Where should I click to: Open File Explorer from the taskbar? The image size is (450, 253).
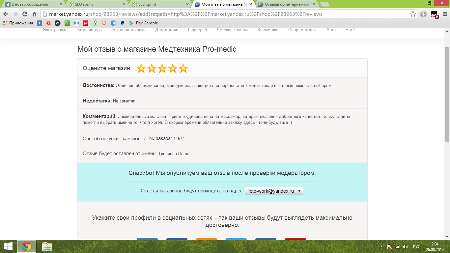click(47, 246)
